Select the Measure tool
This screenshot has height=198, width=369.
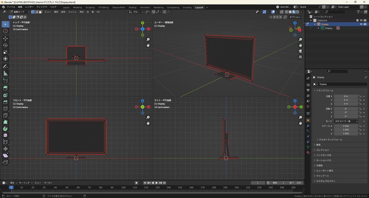pyautogui.click(x=5, y=73)
